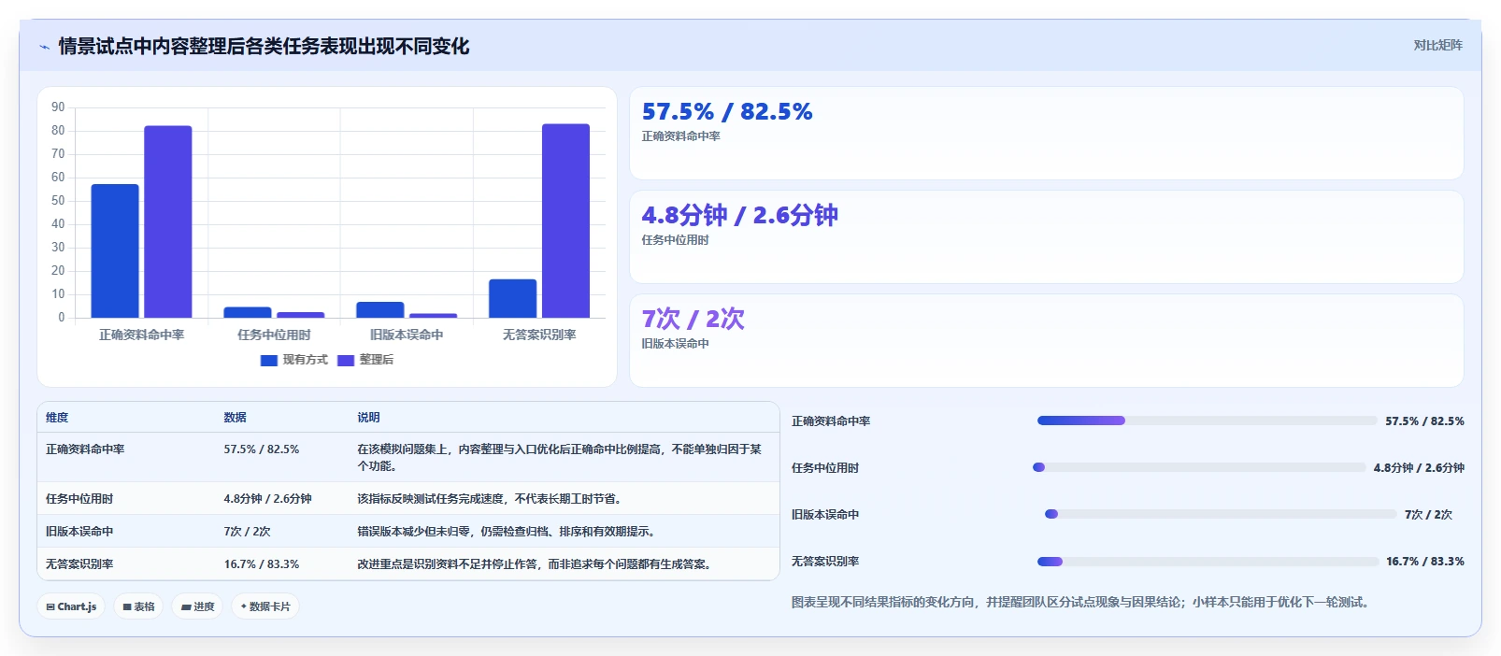This screenshot has width=1501, height=656.
Task: Click the footnote starting 图表呈现不同结果指标
Action: (x=1082, y=603)
